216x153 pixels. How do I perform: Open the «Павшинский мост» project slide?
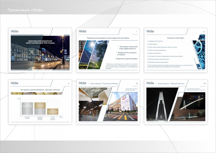point(176,102)
